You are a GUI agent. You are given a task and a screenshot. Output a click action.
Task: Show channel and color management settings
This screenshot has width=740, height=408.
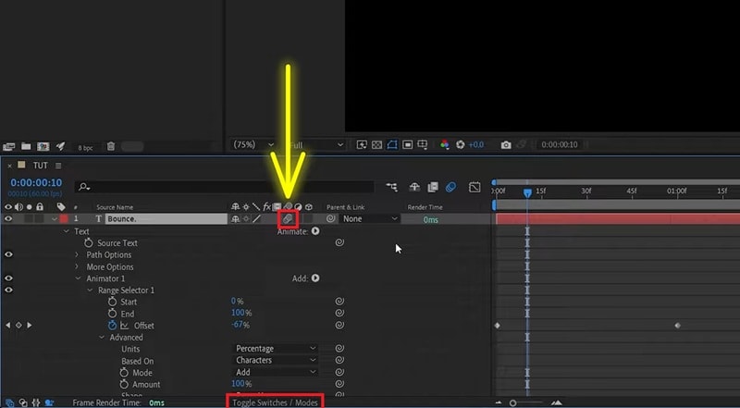(445, 145)
